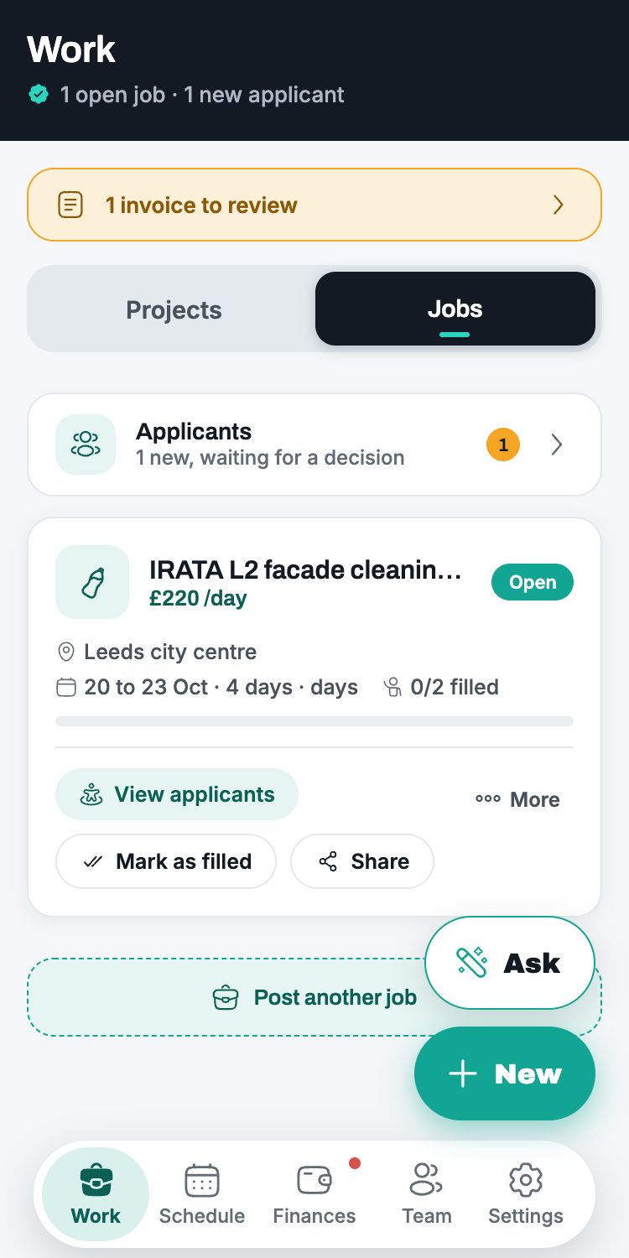Expand the invoice banner chevron
Screen dimensions: 629x1258
[559, 205]
